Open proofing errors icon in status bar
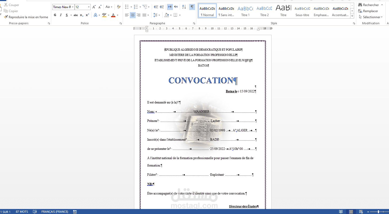Screen dimensions: 389x214 (x=35, y=212)
